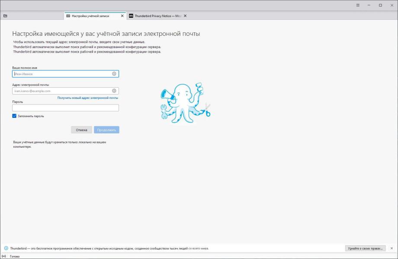Click the Пароль input field
The width and height of the screenshot is (398, 259).
click(65, 107)
